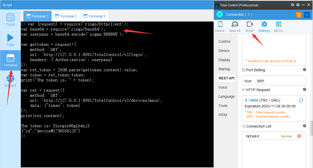This screenshot has width=313, height=168.
Task: Select Display in settings menu
Action: 224,60
